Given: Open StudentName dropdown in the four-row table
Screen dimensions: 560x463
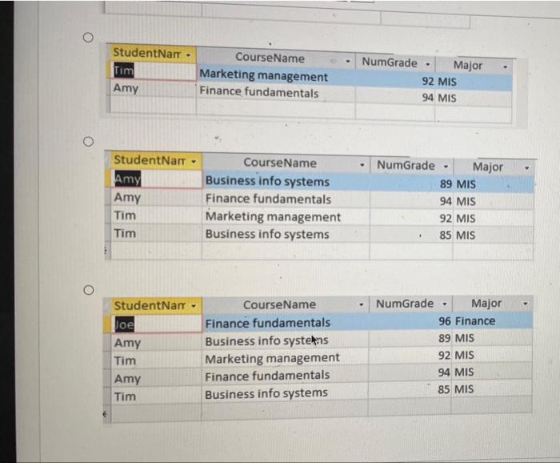Looking at the screenshot, I should (x=194, y=162).
